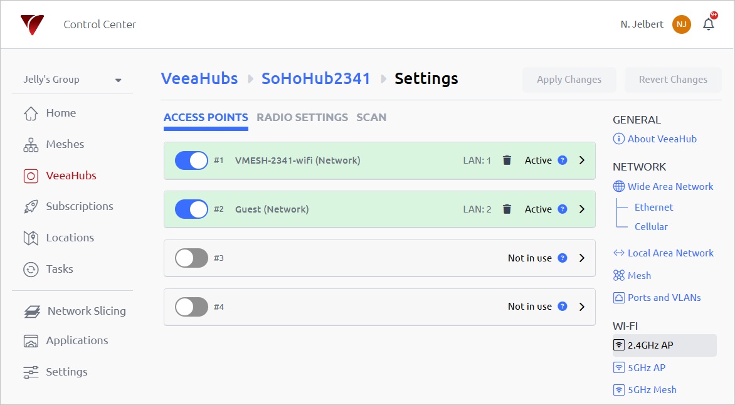Click Guest (Network) name text
Image resolution: width=735 pixels, height=405 pixels.
[272, 209]
